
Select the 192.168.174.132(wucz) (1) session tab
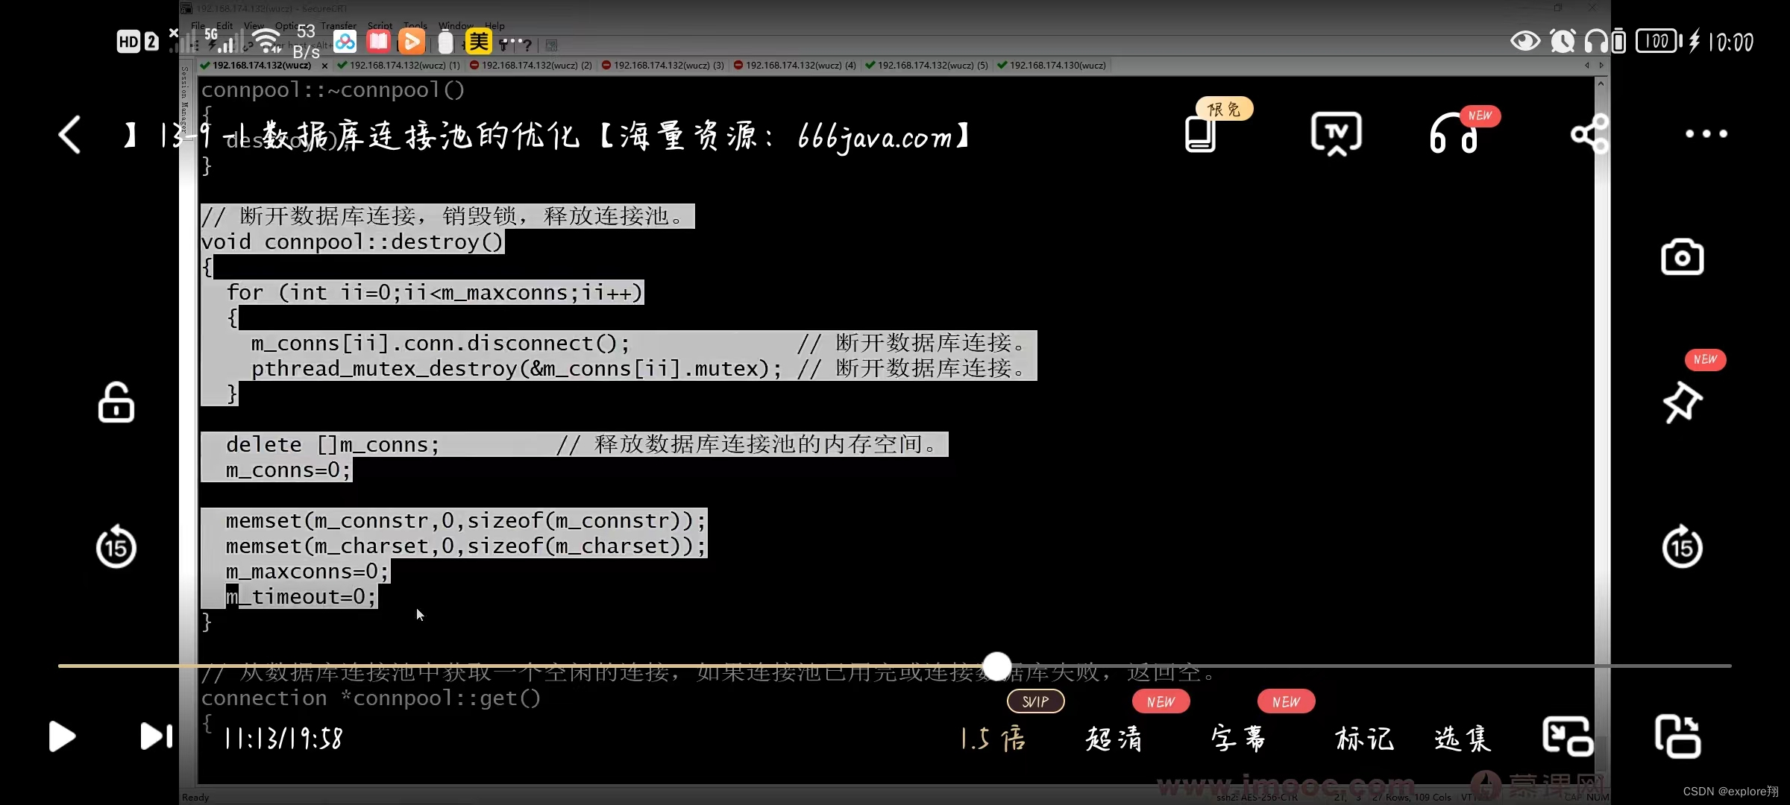click(x=398, y=66)
